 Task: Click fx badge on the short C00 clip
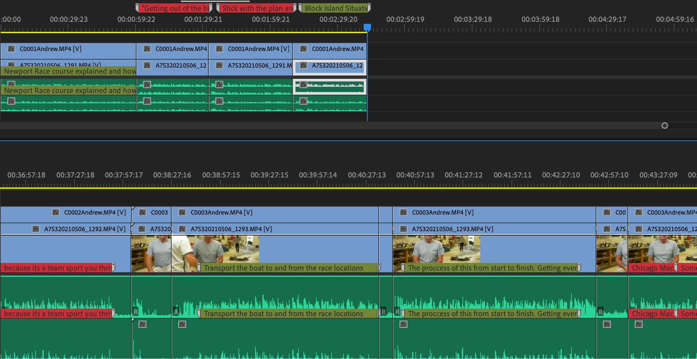[607, 212]
